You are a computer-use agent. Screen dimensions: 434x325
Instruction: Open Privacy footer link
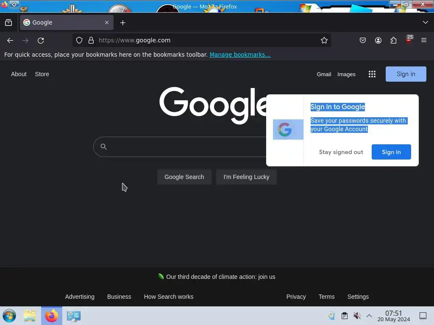(x=296, y=297)
